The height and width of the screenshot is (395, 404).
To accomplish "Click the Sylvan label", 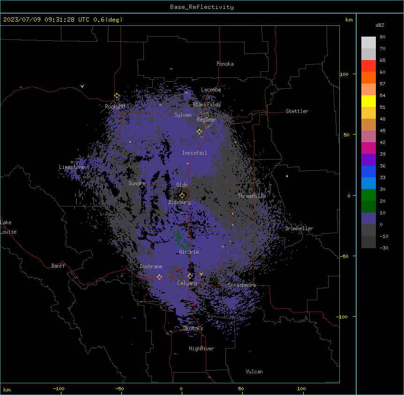I will [183, 115].
